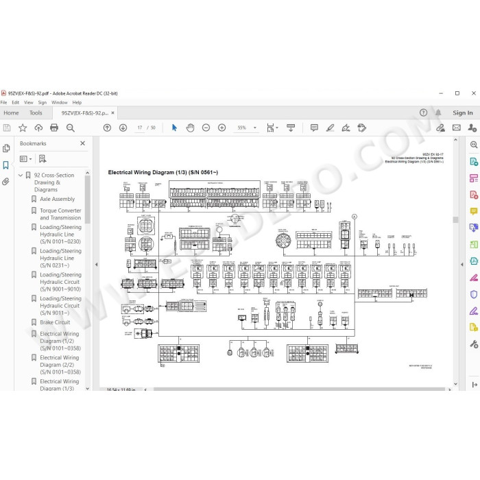Click the stamp tool icon
This screenshot has width=480, height=480.
[362, 128]
